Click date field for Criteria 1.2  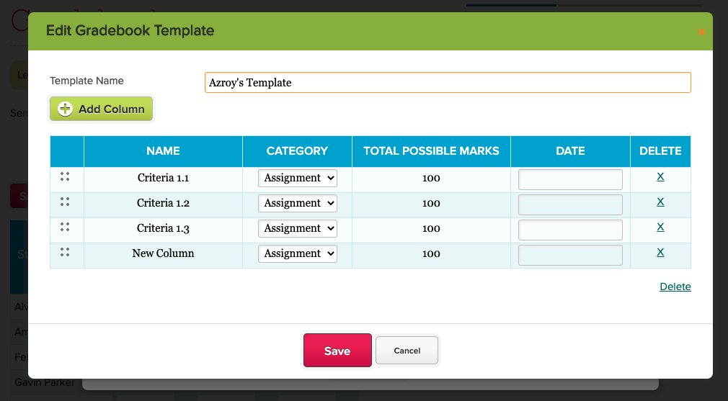570,204
